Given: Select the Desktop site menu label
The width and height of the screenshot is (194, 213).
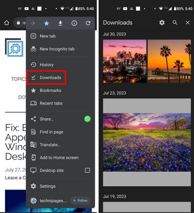Looking at the screenshot, I should 52,171.
